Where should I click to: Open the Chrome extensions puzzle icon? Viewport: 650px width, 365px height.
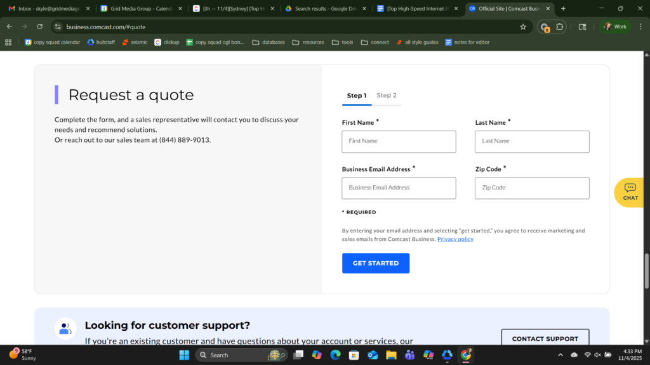click(x=560, y=27)
